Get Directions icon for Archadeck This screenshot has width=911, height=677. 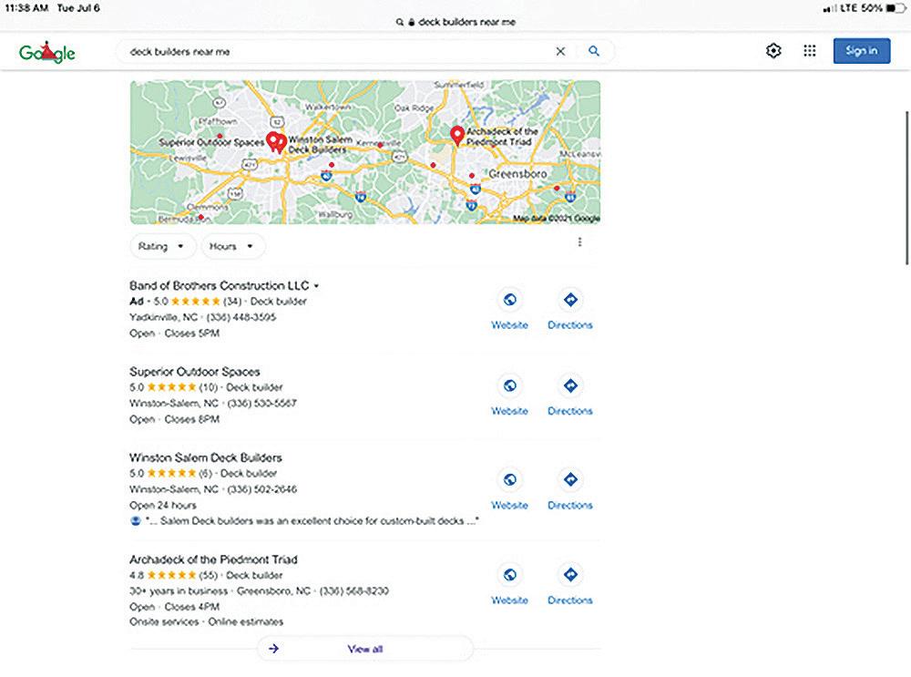tap(570, 575)
